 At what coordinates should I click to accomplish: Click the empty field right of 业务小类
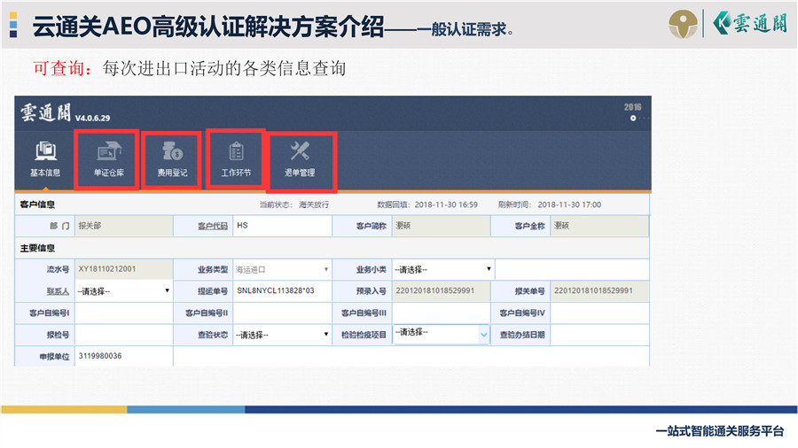click(x=572, y=270)
